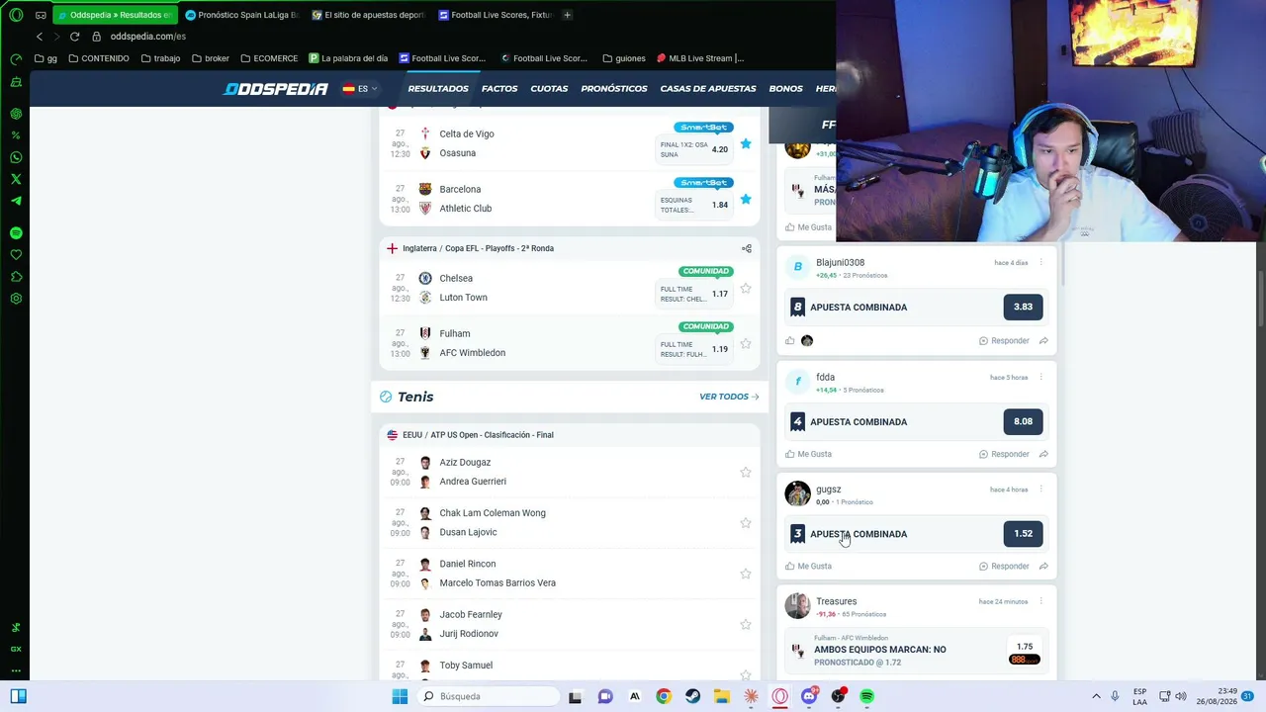The height and width of the screenshot is (712, 1266).
Task: Open Google Chrome from the taskbar
Action: pos(664,696)
